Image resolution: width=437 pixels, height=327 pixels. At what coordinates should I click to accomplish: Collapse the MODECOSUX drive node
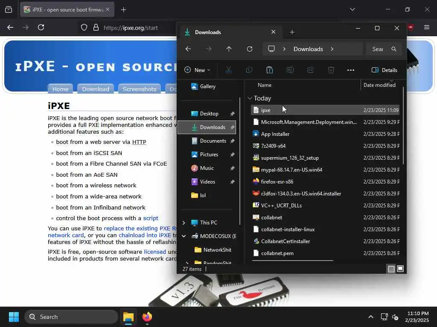184,236
